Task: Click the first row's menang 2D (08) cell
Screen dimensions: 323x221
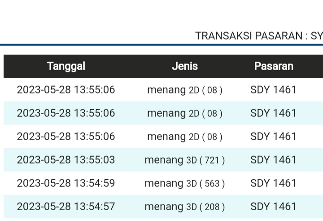Action: [185, 90]
